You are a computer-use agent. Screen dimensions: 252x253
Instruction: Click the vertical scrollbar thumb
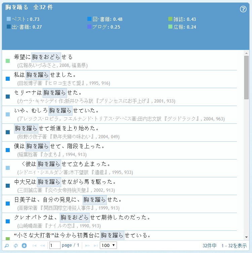click(x=246, y=77)
